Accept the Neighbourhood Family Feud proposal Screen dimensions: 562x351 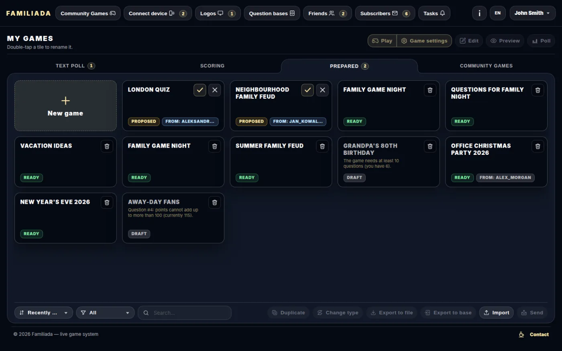click(x=307, y=90)
